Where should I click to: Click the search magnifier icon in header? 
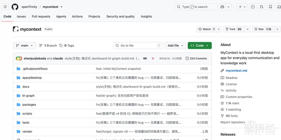(179, 7)
